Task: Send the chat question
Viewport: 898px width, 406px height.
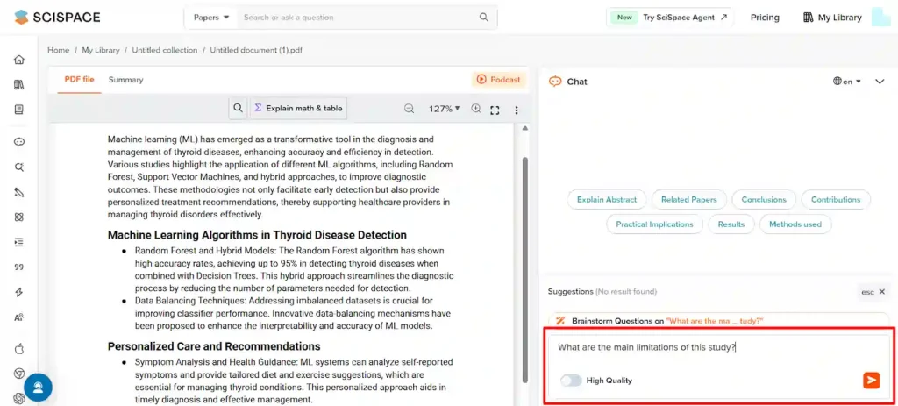Action: (871, 381)
